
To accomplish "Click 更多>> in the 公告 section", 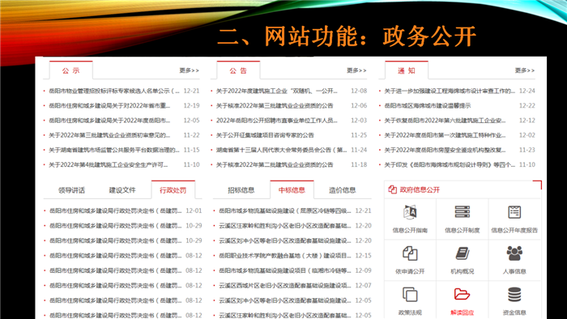I will coord(356,70).
